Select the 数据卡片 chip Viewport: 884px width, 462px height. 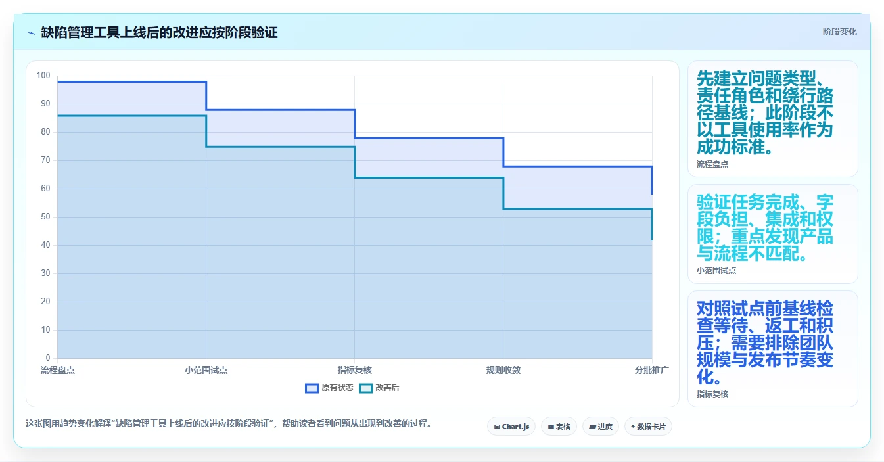pyautogui.click(x=648, y=427)
